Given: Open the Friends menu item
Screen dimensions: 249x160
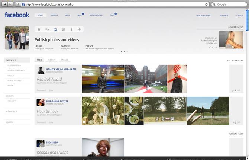Looking at the screenshot, I should (54, 15).
